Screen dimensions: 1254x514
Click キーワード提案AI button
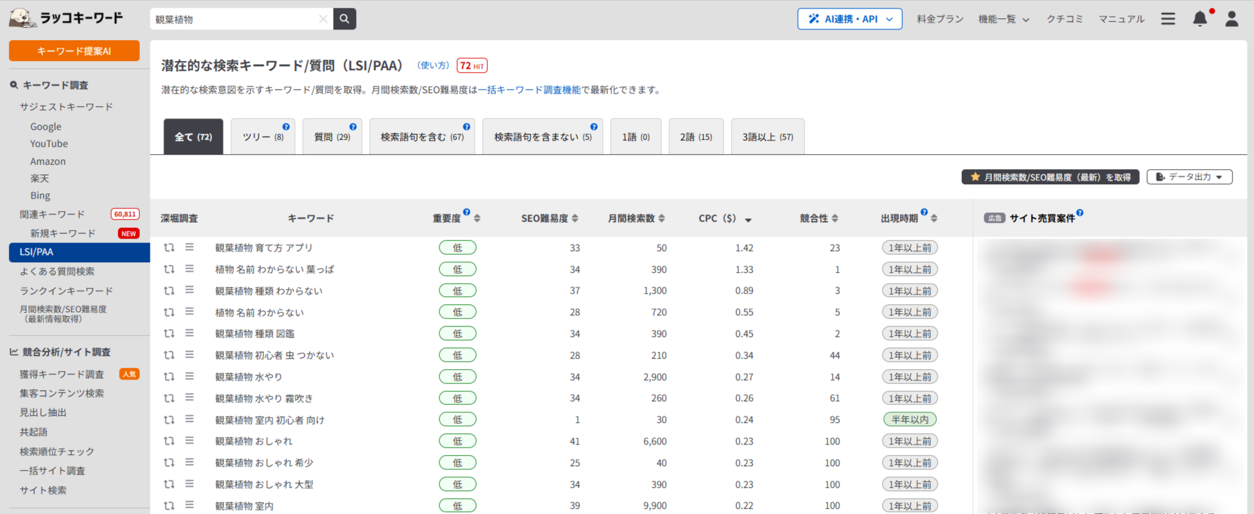tap(74, 50)
